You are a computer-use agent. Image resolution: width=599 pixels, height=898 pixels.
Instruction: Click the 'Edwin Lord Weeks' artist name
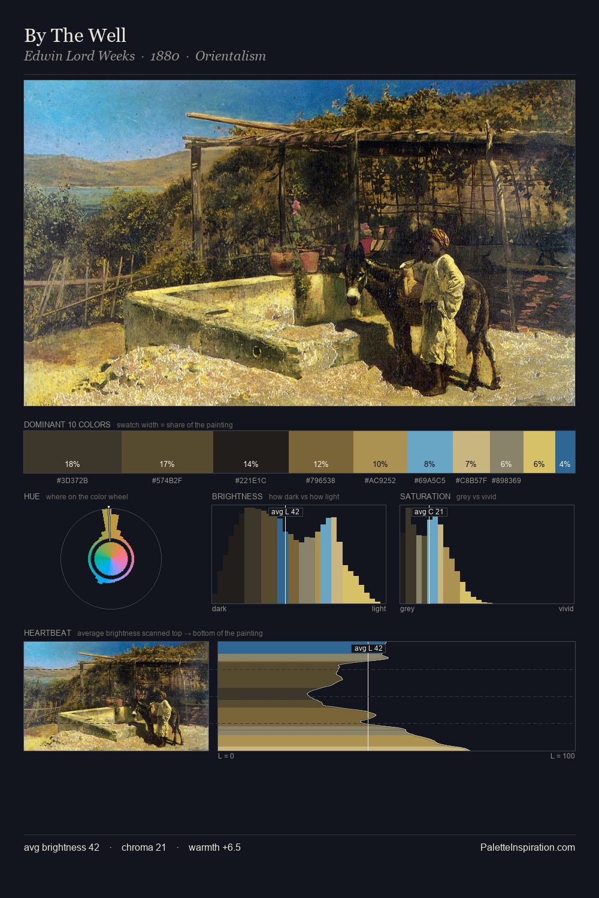(x=79, y=56)
